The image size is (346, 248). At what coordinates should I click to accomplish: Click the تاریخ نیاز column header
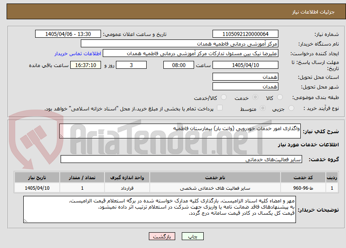coord(37,177)
